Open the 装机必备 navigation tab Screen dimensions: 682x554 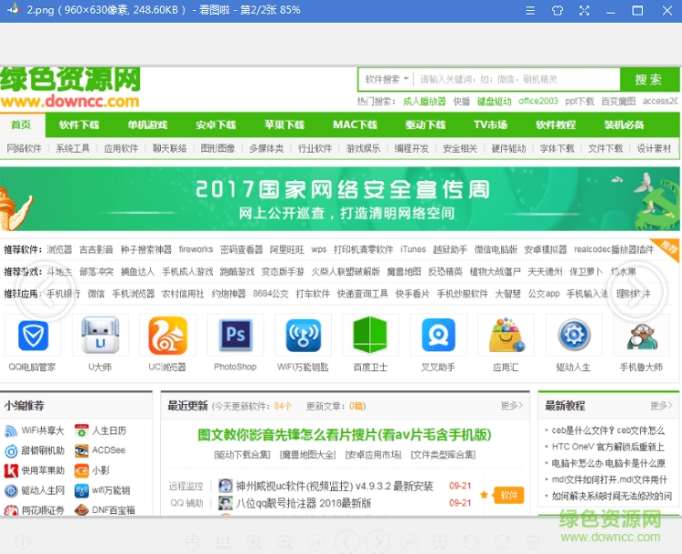tap(624, 125)
